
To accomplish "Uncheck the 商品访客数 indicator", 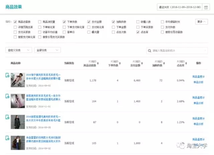I will (x=15, y=22).
